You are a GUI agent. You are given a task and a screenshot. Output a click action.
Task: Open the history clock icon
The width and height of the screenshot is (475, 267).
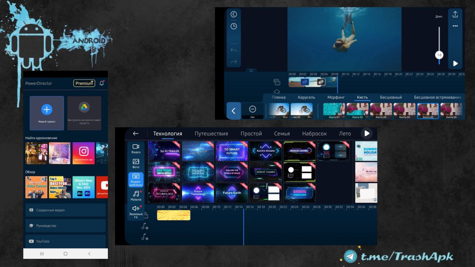[x=233, y=26]
